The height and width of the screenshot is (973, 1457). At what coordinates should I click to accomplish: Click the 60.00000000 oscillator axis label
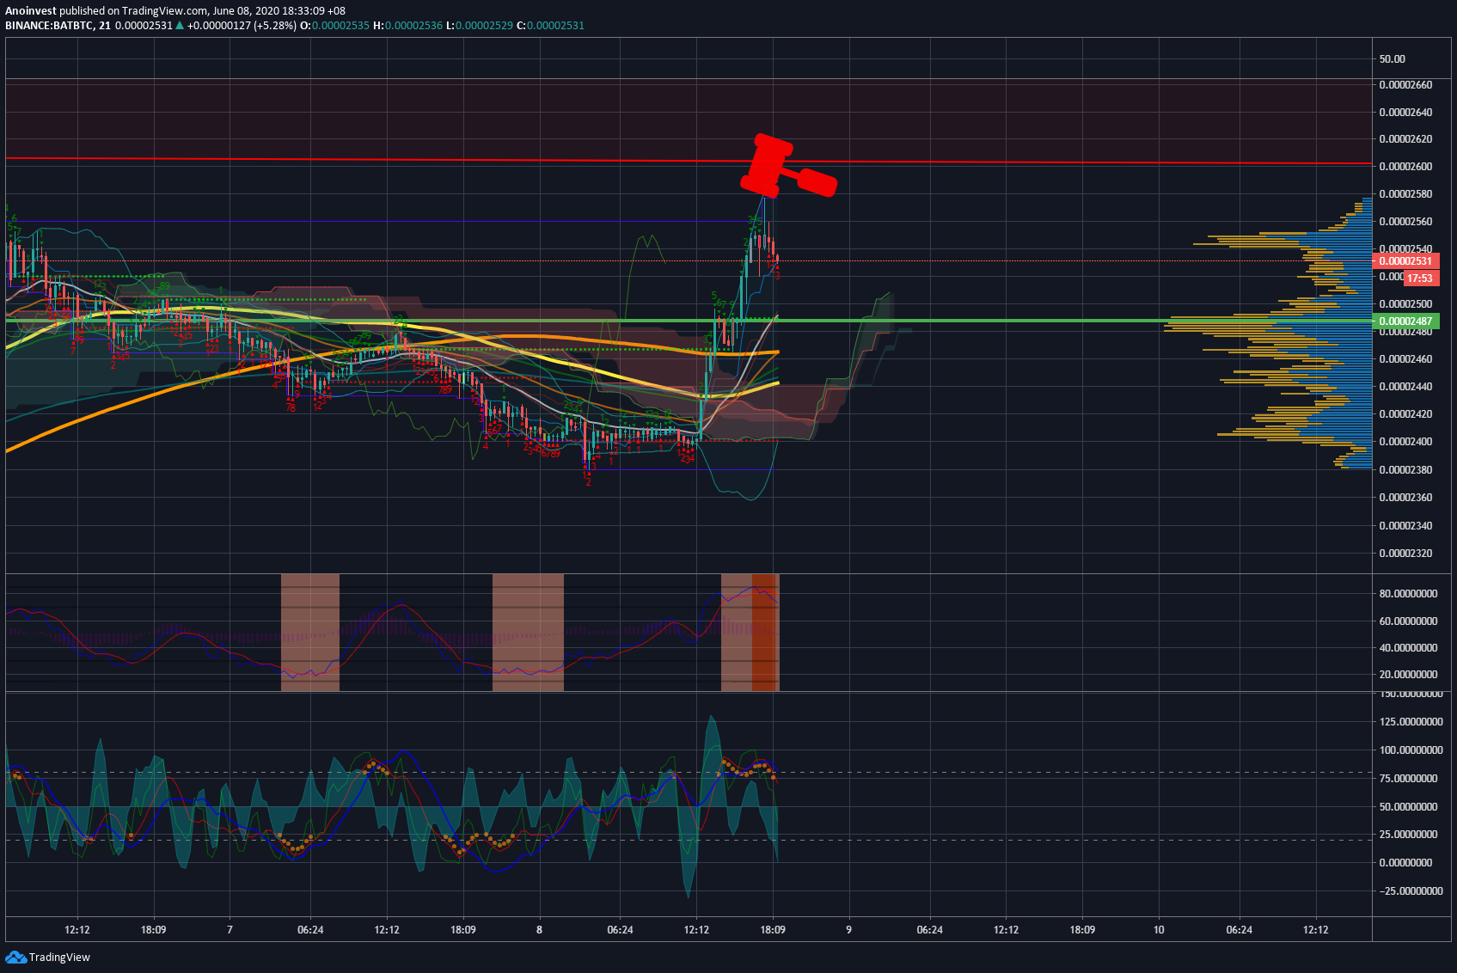pos(1408,621)
